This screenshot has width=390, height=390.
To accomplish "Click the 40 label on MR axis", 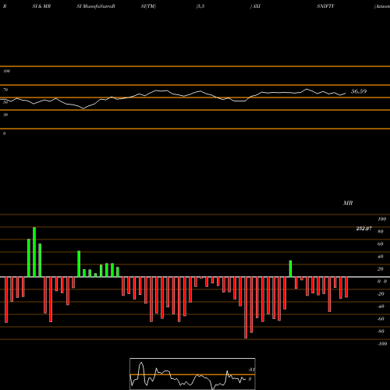I will (381, 257).
